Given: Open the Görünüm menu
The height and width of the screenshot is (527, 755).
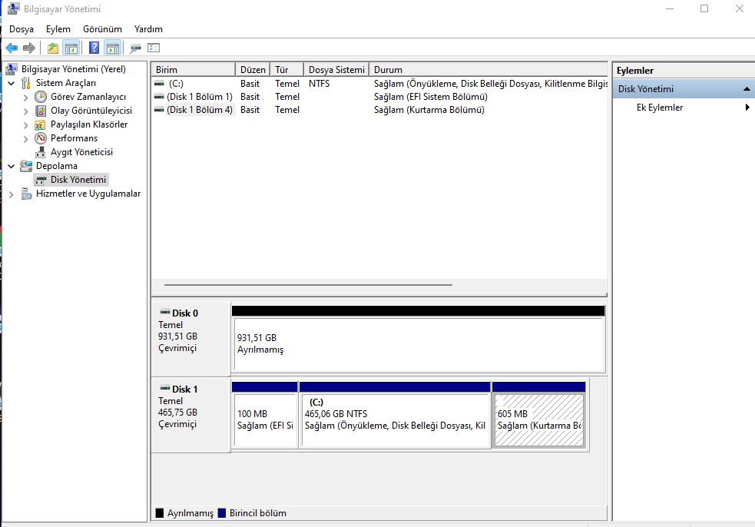Looking at the screenshot, I should coord(102,29).
